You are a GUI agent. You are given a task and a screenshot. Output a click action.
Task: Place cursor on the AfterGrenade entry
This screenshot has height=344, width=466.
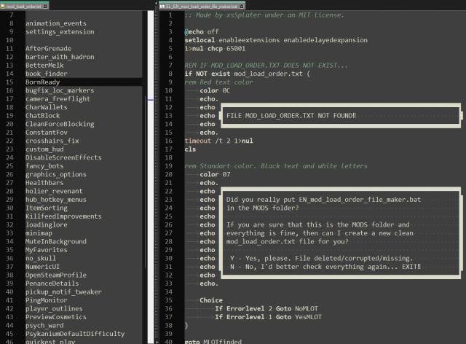point(50,48)
